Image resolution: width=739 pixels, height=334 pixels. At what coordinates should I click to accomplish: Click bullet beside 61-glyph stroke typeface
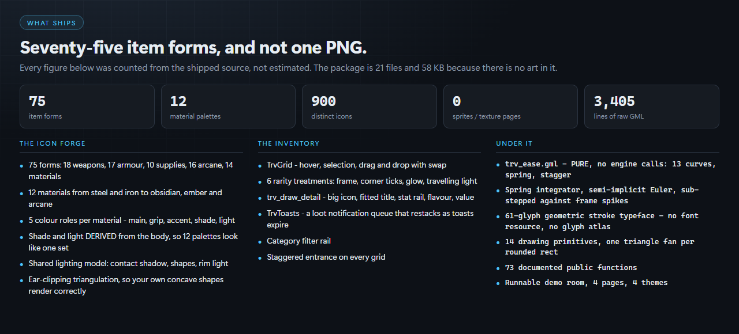point(498,216)
